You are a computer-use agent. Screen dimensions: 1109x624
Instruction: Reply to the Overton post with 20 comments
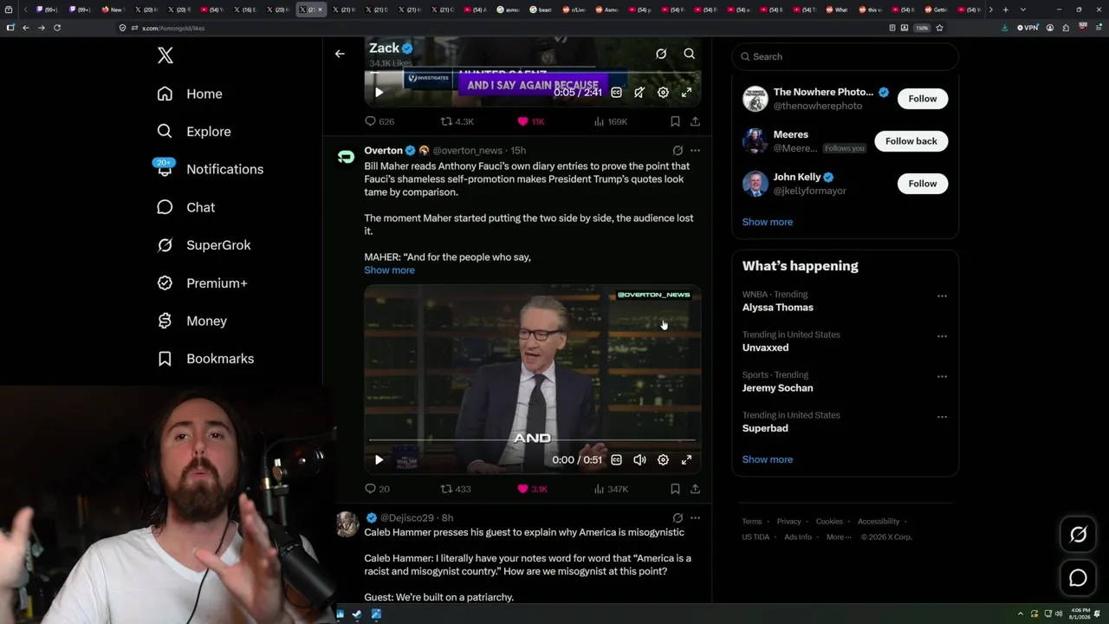(x=377, y=489)
